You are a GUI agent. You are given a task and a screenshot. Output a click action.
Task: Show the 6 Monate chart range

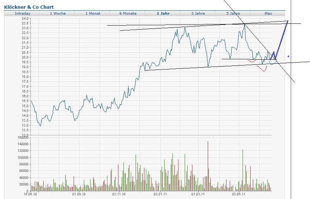click(128, 14)
